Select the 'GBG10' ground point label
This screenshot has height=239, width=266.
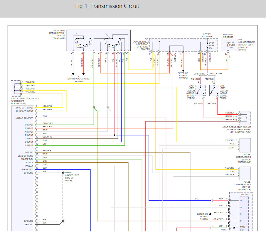[x=69, y=173]
